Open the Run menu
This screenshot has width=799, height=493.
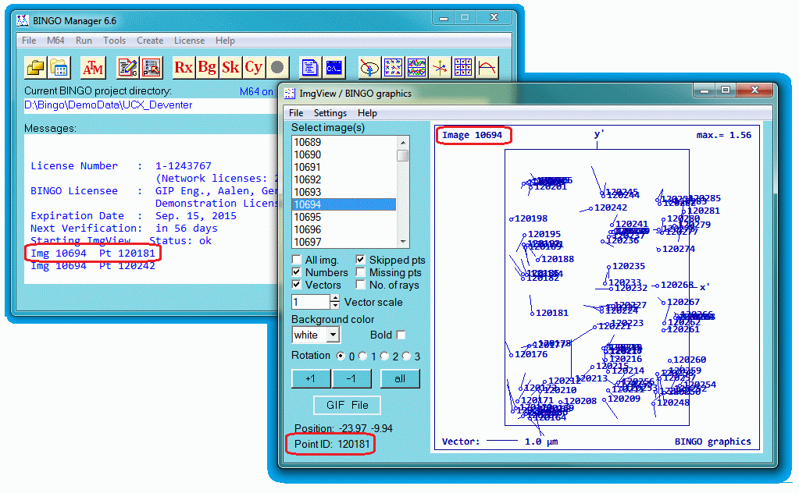pyautogui.click(x=84, y=41)
